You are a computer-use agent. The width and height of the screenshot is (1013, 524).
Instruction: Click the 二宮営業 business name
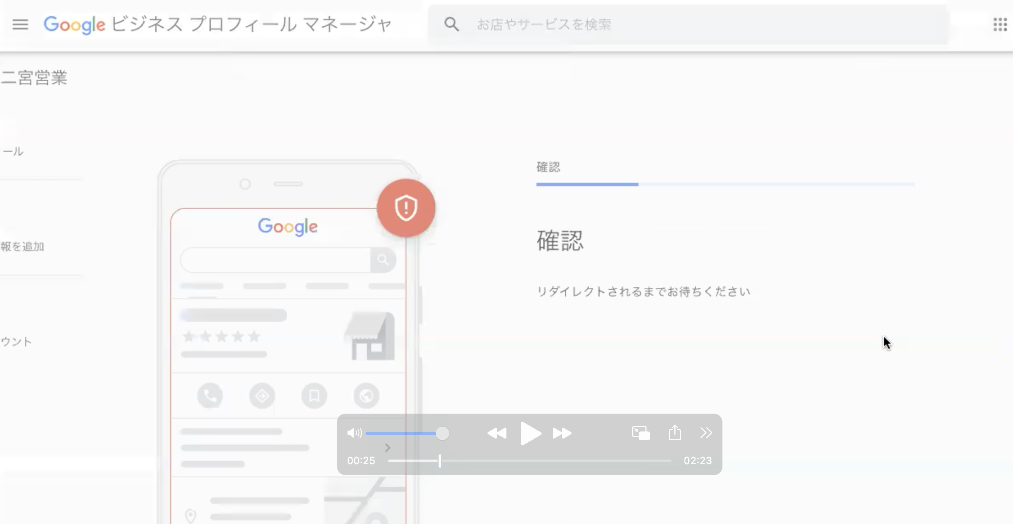tap(34, 78)
